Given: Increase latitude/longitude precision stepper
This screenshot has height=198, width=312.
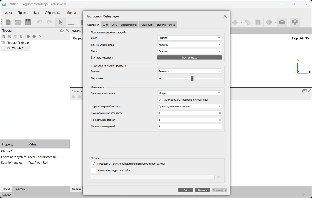Looking at the screenshot, I should click(220, 112).
